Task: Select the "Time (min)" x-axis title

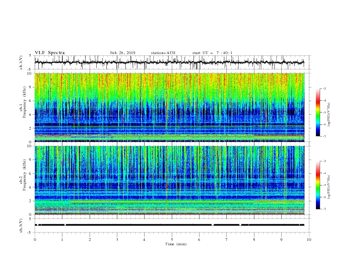Action: 176,244
